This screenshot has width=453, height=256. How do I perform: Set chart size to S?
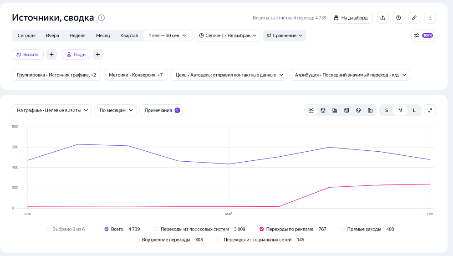tap(387, 110)
